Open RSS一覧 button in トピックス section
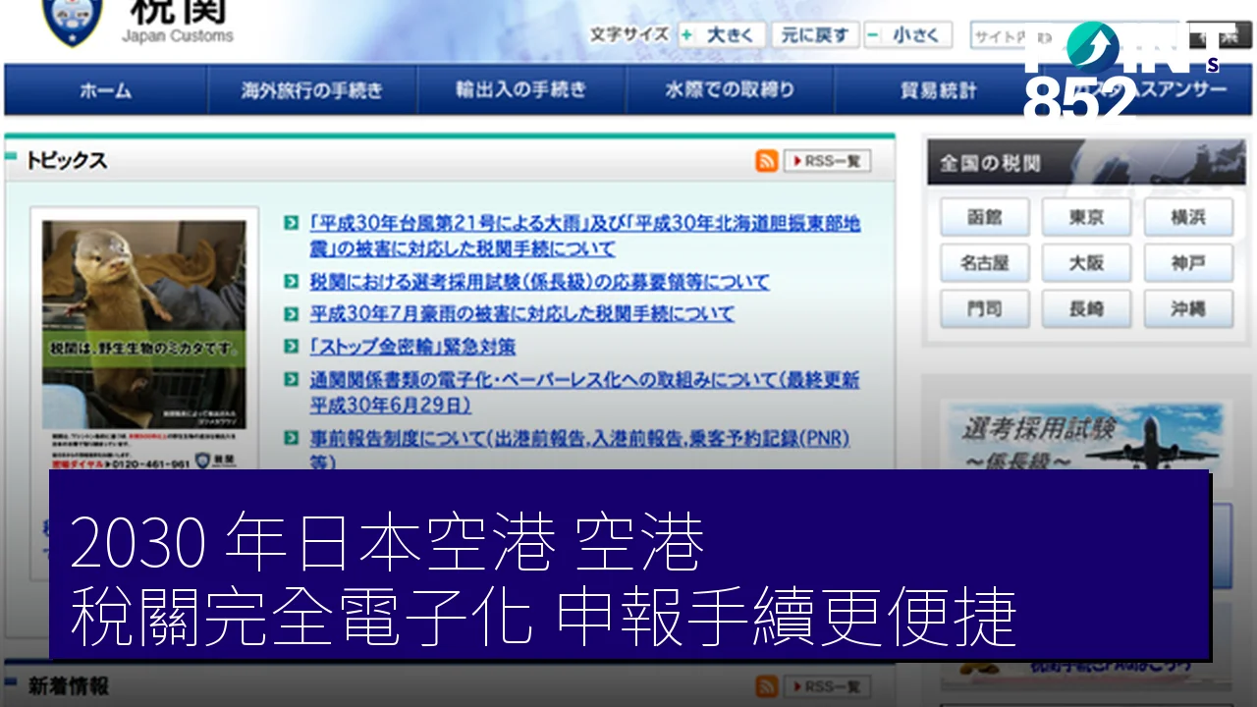The width and height of the screenshot is (1257, 707). tap(827, 161)
